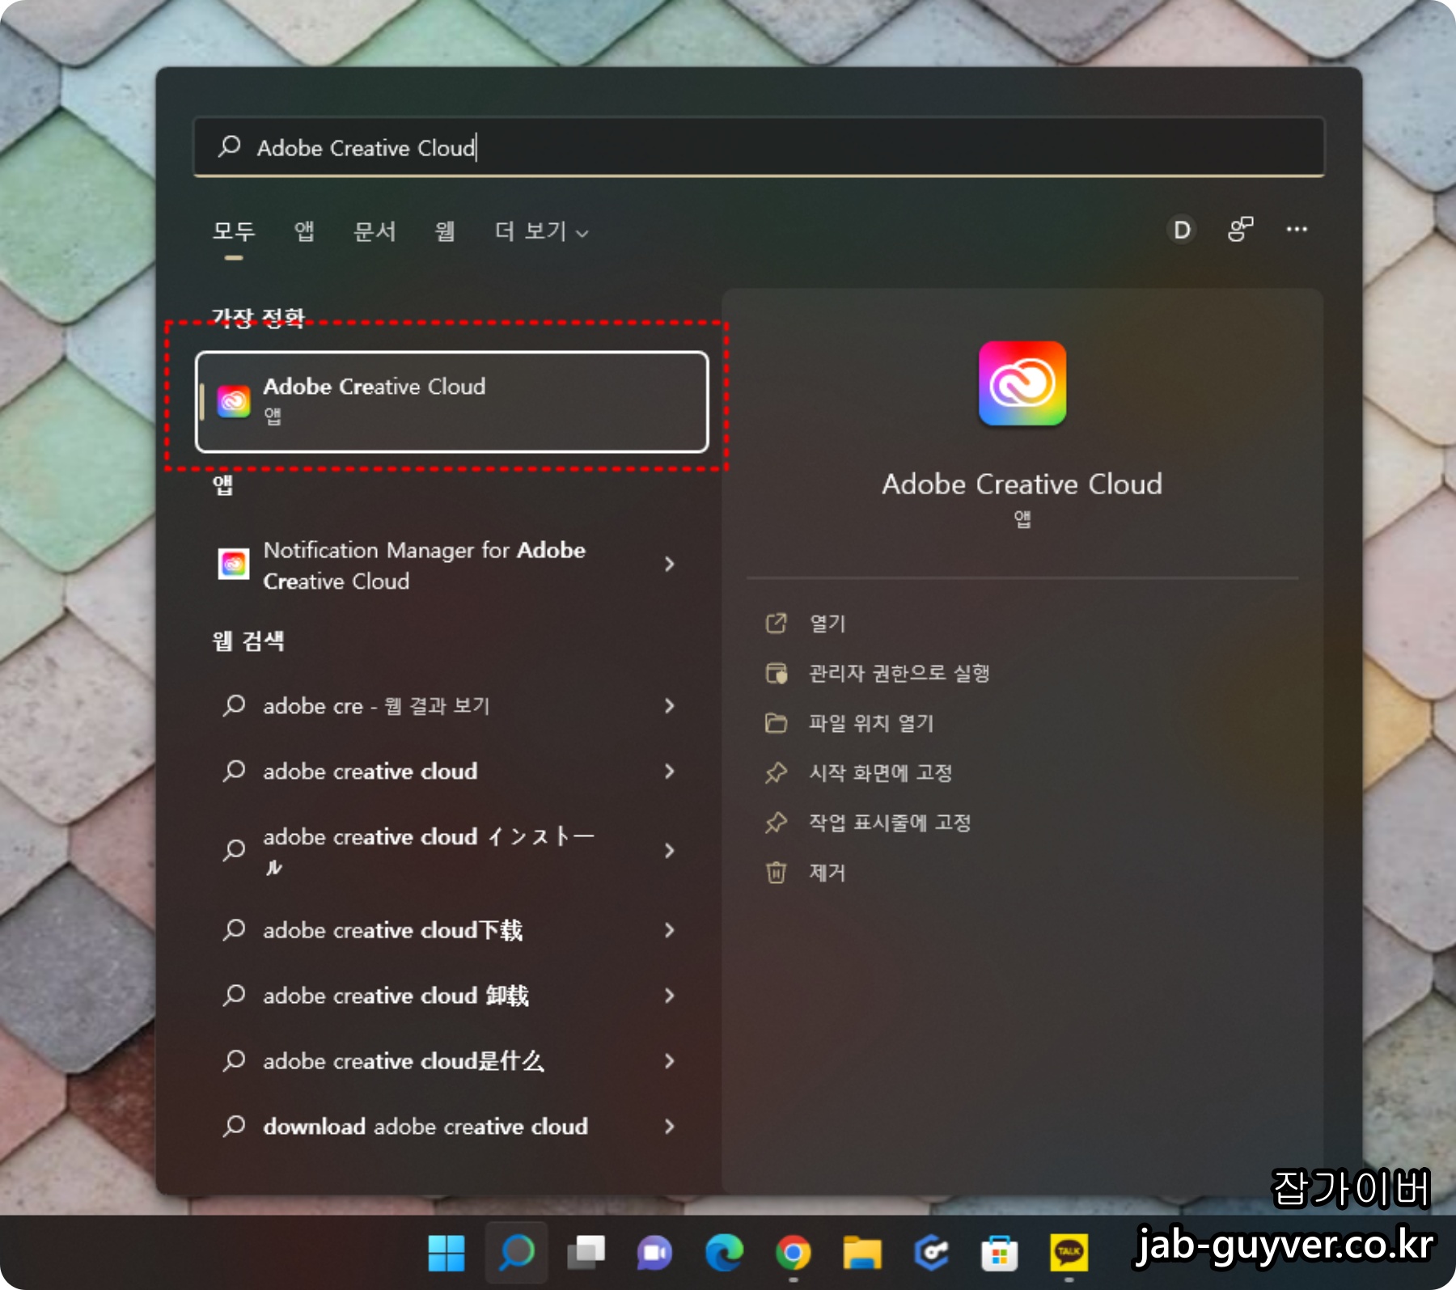Screen dimensions: 1456x1290
Task: Open the blue hexagon app on the taskbar
Action: coord(931,1253)
